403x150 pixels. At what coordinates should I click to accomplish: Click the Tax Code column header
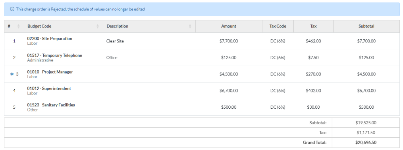click(x=278, y=26)
